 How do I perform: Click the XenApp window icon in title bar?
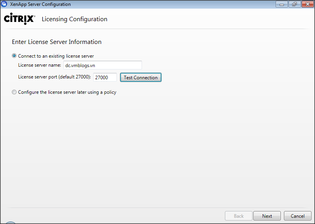[4, 4]
